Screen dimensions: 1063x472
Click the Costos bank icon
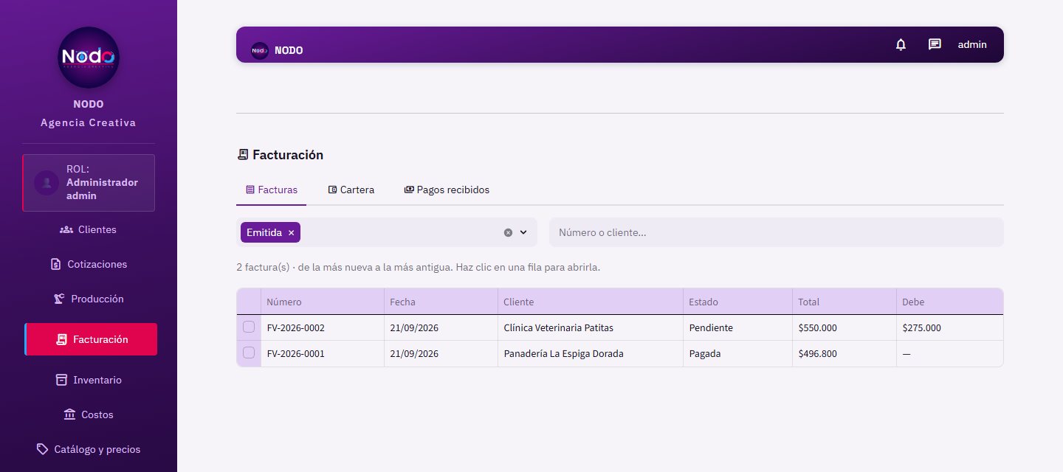click(69, 414)
